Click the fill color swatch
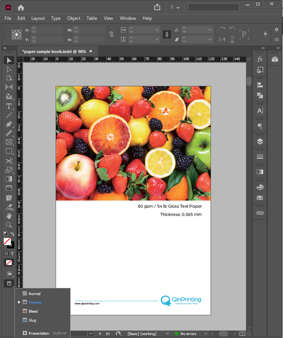This screenshot has width=283, height=338. pos(7,242)
